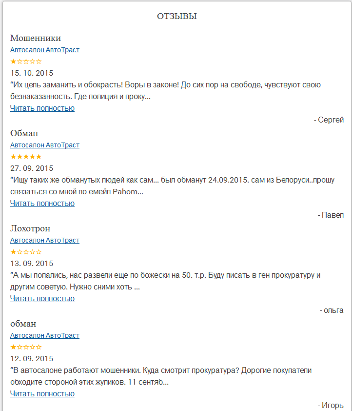Viewport: 352px width, 411px height.
Task: Open the Автосалон АвтоТраст link in Игорь's review
Action: 45,335
